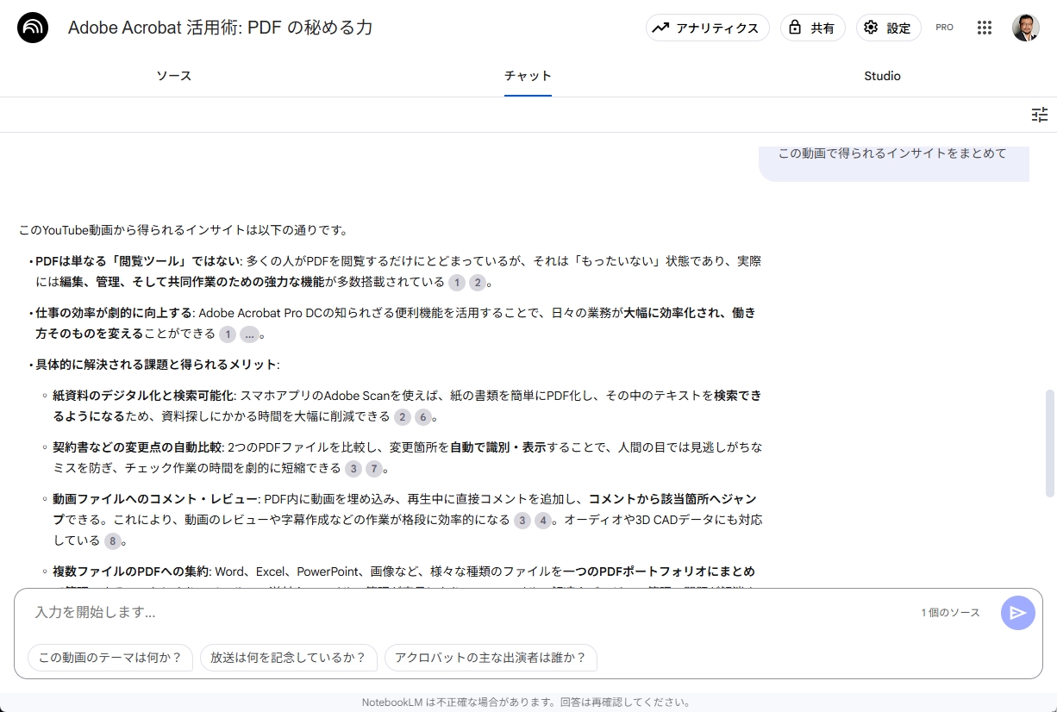Image resolution: width=1057 pixels, height=712 pixels.
Task: Choose suggestion 放送は何を記念しているか？
Action: [289, 658]
